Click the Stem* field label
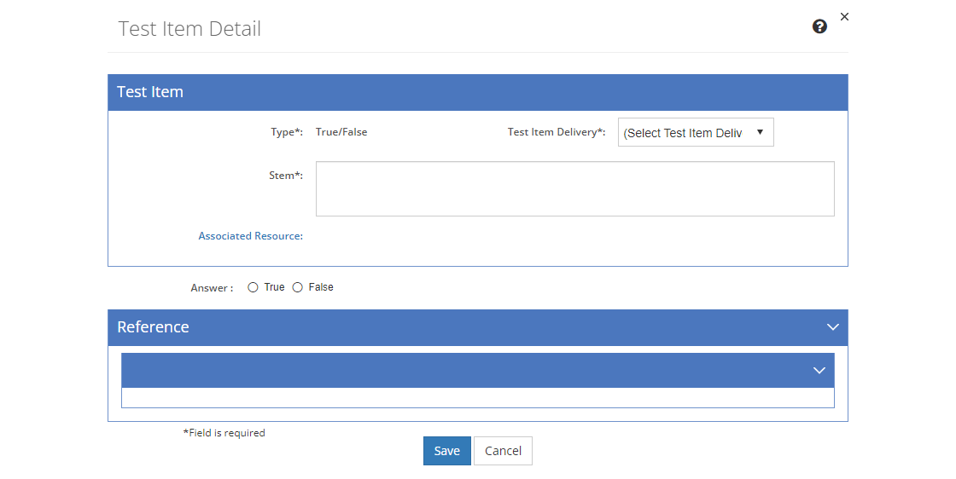Viewport: 956px width, 479px height. pyautogui.click(x=286, y=176)
